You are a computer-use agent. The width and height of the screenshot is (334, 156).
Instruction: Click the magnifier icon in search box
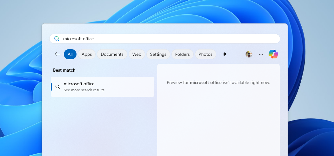pos(57,39)
